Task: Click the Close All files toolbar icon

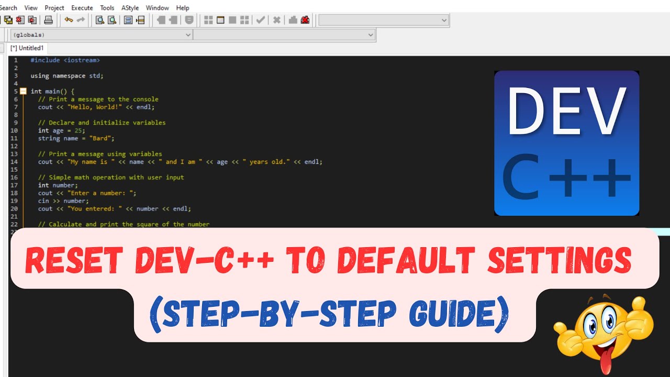Action: pos(32,20)
